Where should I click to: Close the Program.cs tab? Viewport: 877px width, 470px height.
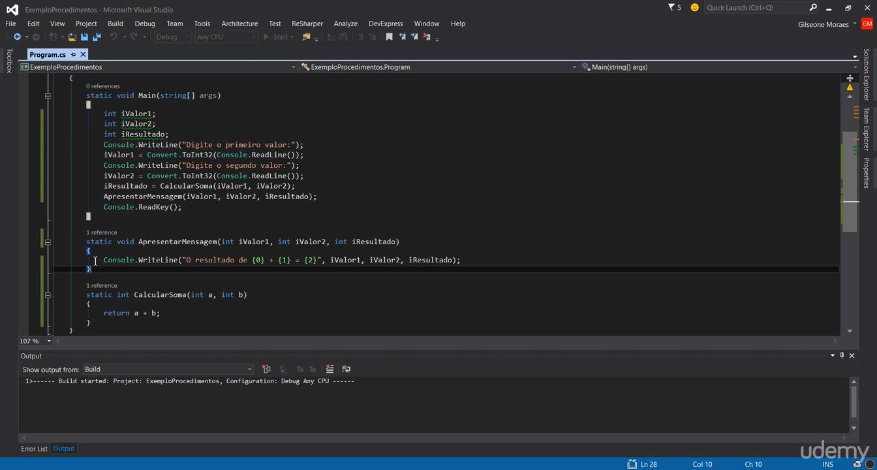pos(83,55)
